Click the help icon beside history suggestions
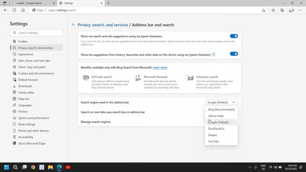 click(214, 54)
